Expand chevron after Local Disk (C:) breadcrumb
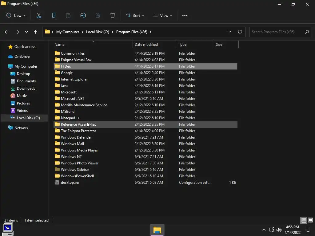Image resolution: width=315 pixels, height=236 pixels. point(113,32)
